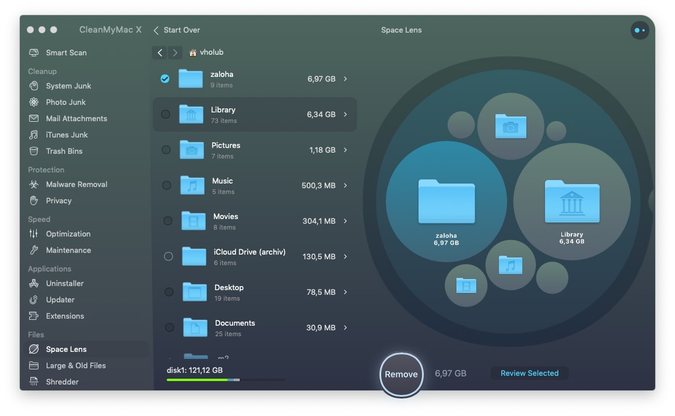Select the Trash Bins icon

(34, 151)
